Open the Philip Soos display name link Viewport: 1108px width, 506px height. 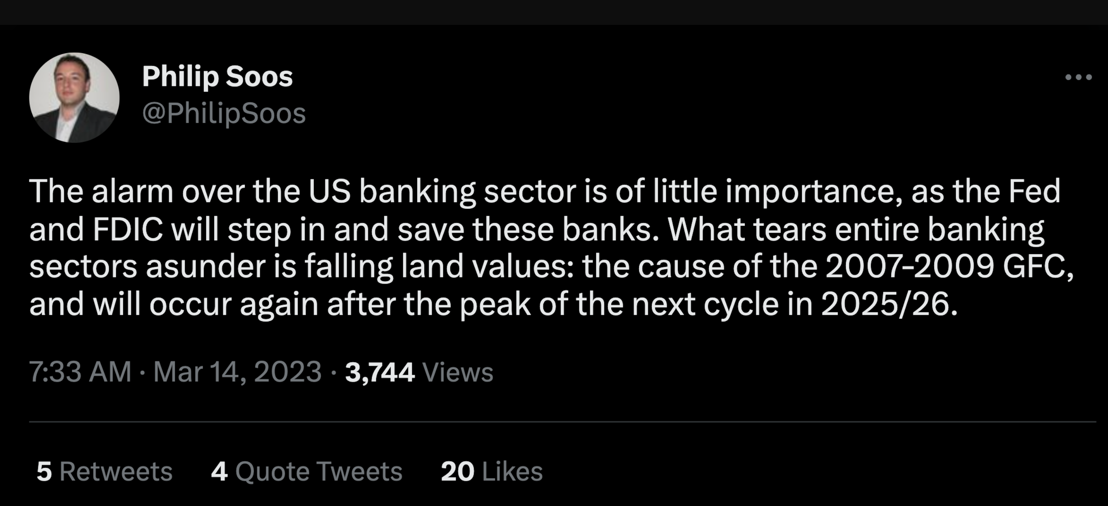pos(217,76)
